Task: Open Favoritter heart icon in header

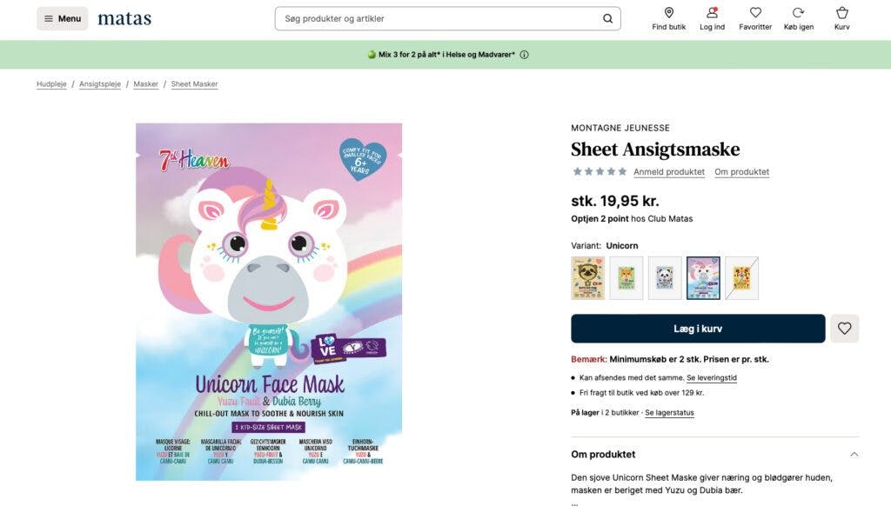Action: click(754, 18)
